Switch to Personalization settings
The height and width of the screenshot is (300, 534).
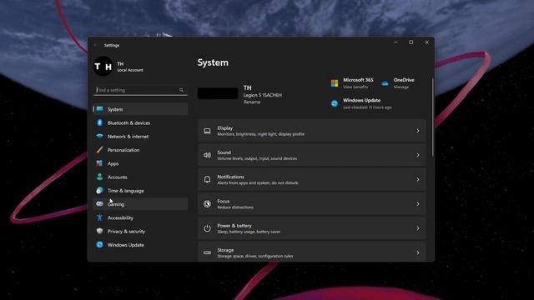(x=140, y=150)
